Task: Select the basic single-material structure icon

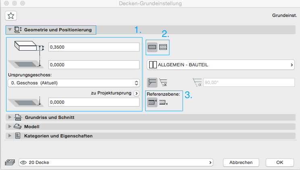Action: [x=152, y=47]
